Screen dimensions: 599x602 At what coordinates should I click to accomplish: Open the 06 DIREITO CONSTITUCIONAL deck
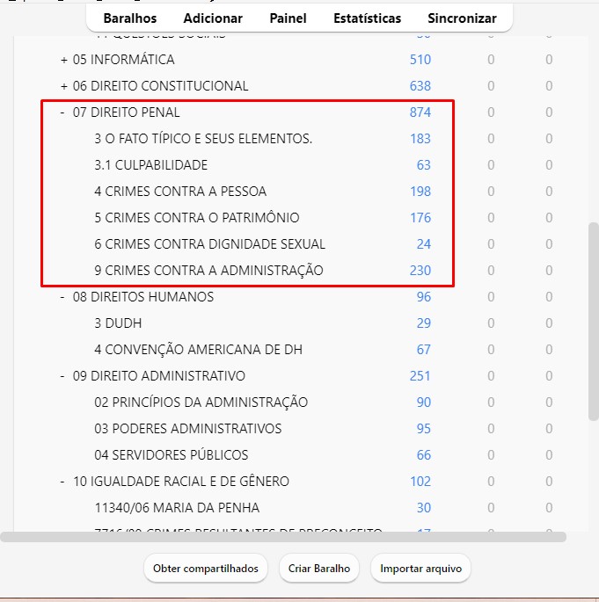160,86
